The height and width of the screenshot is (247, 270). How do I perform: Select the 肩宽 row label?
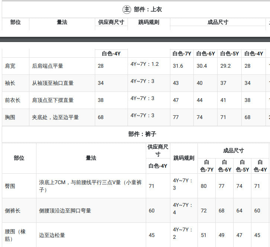[10, 66]
